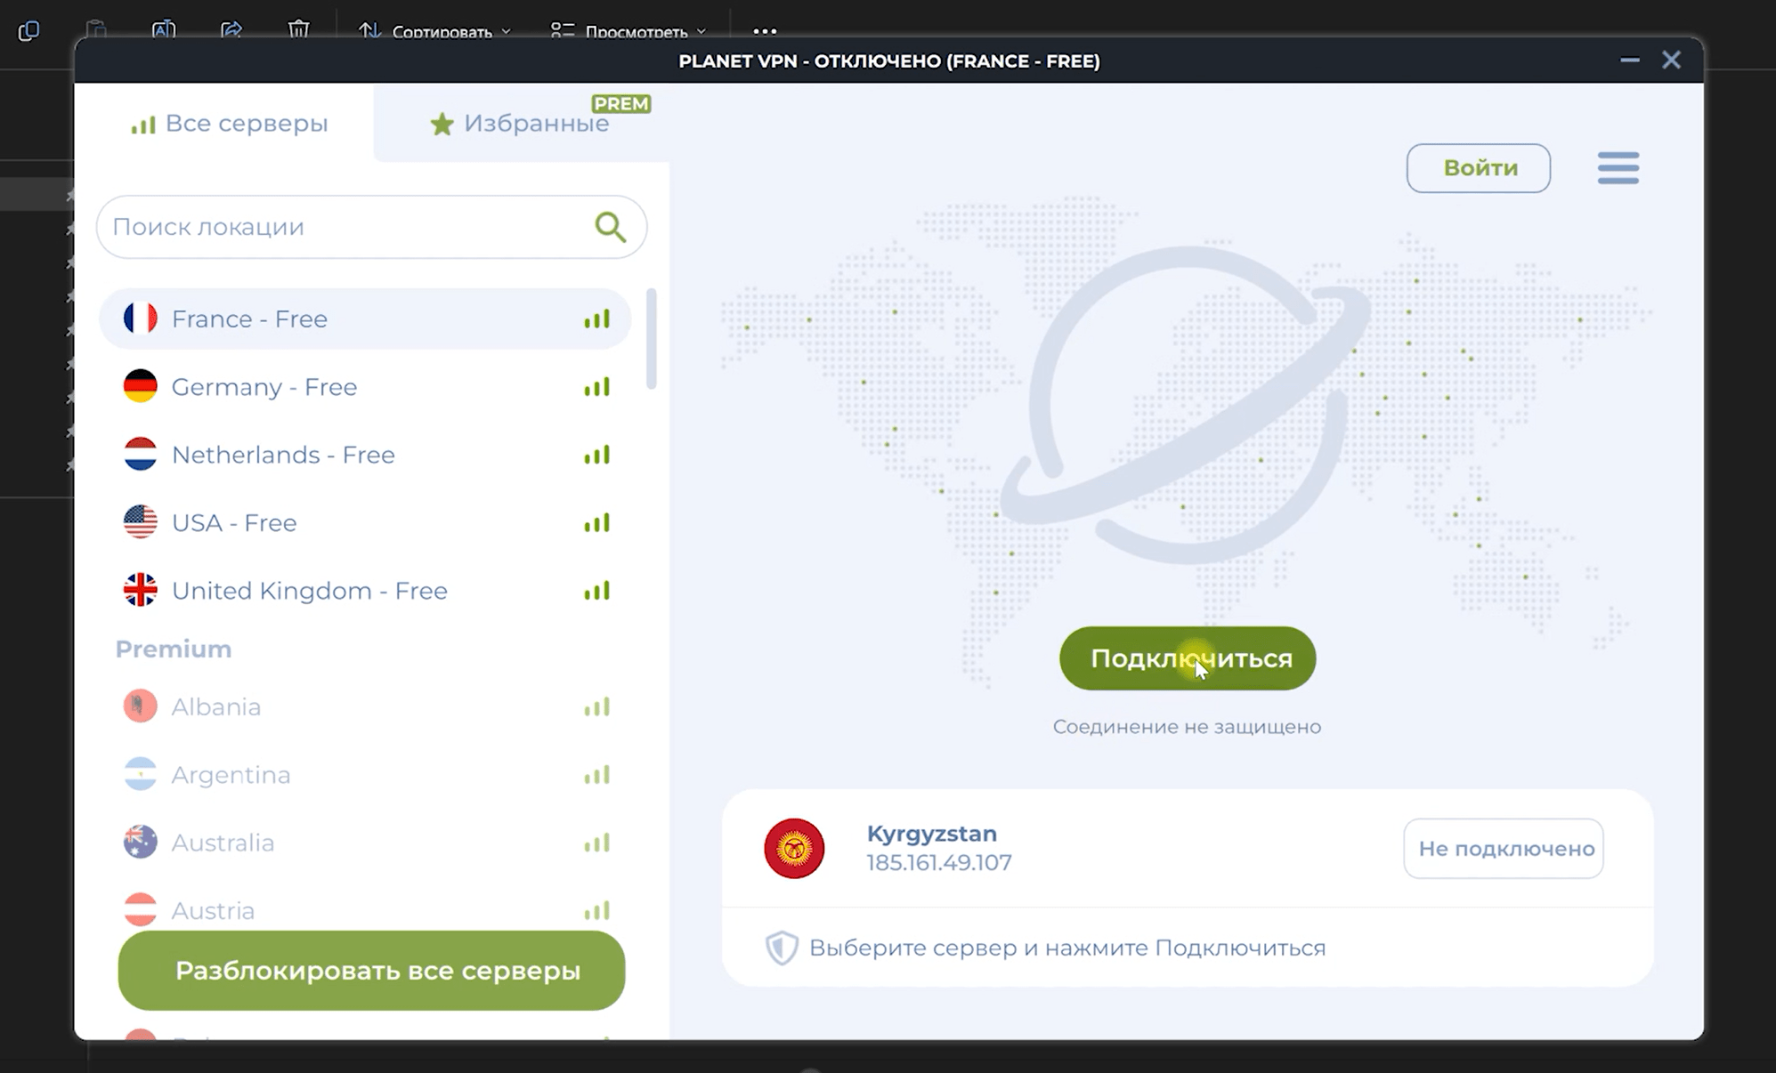Click the copy icon in top toolbar
The image size is (1776, 1073).
pos(28,31)
